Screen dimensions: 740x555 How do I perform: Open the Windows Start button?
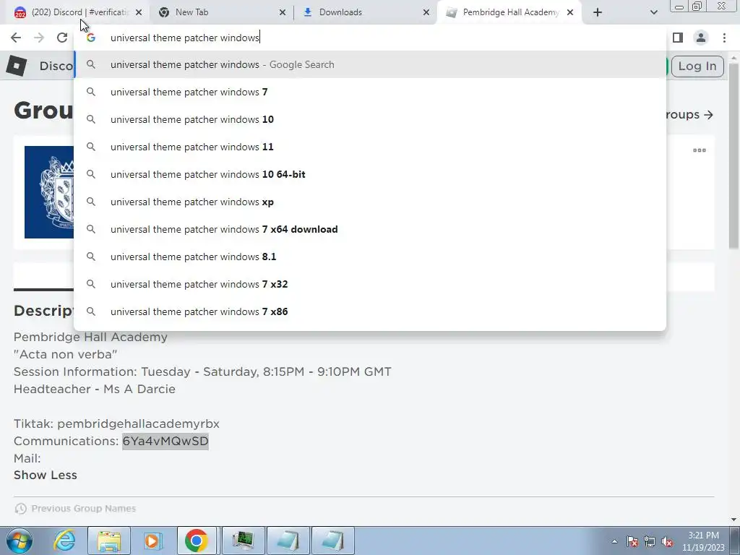coord(20,541)
